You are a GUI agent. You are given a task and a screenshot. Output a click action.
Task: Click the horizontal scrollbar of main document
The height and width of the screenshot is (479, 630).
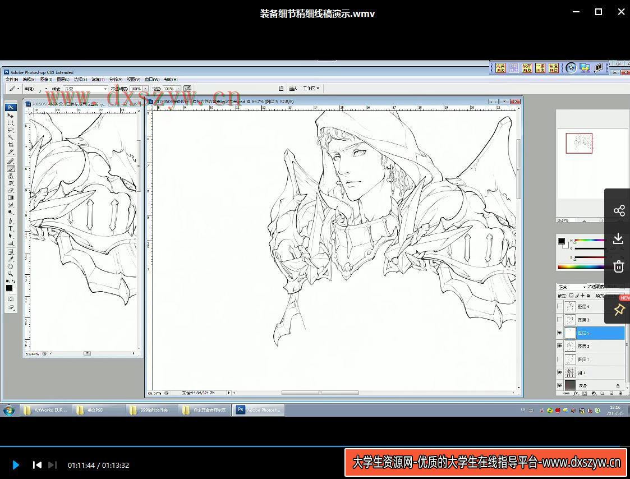[x=320, y=393]
